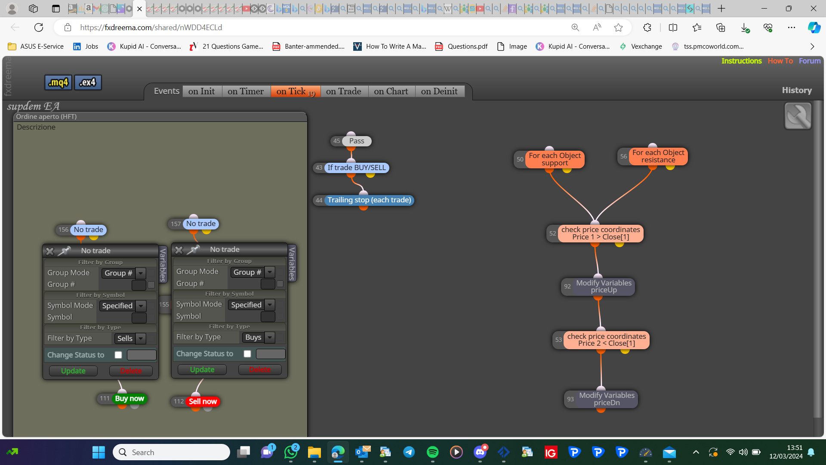Open Edge Settings and more menu
The height and width of the screenshot is (465, 826).
click(792, 28)
